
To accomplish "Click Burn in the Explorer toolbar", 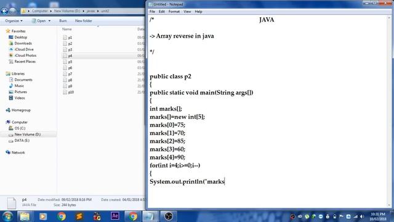I will click(x=63, y=21).
